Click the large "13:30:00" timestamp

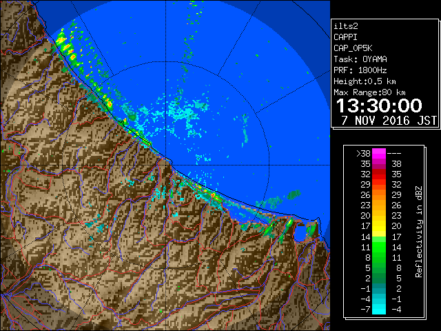pos(379,106)
